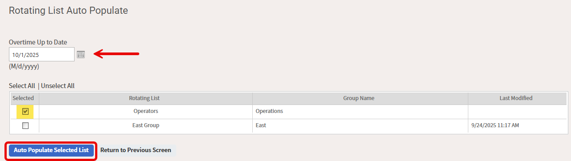The width and height of the screenshot is (571, 161).
Task: Click the Select All link
Action: [x=22, y=86]
